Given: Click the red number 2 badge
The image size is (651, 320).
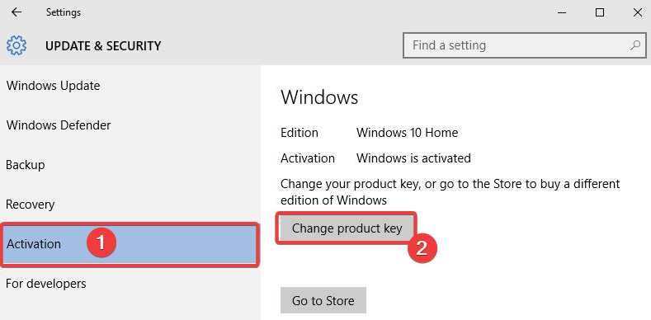Looking at the screenshot, I should [x=422, y=247].
